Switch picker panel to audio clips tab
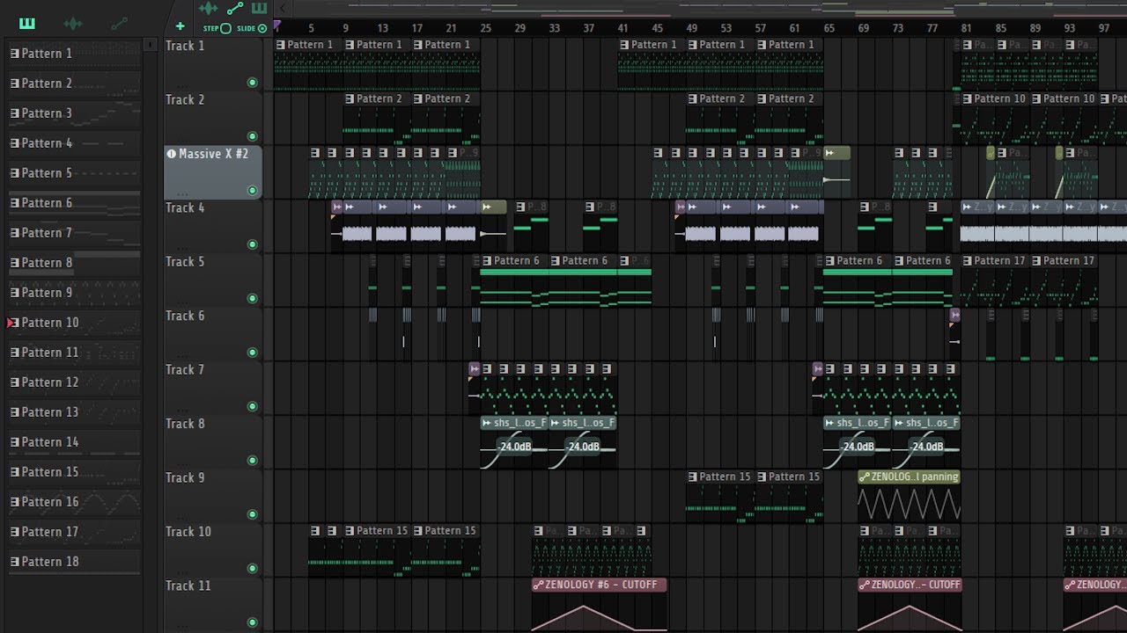 pyautogui.click(x=73, y=23)
